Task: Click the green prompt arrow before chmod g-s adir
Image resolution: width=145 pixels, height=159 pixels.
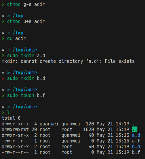Action: point(3,4)
